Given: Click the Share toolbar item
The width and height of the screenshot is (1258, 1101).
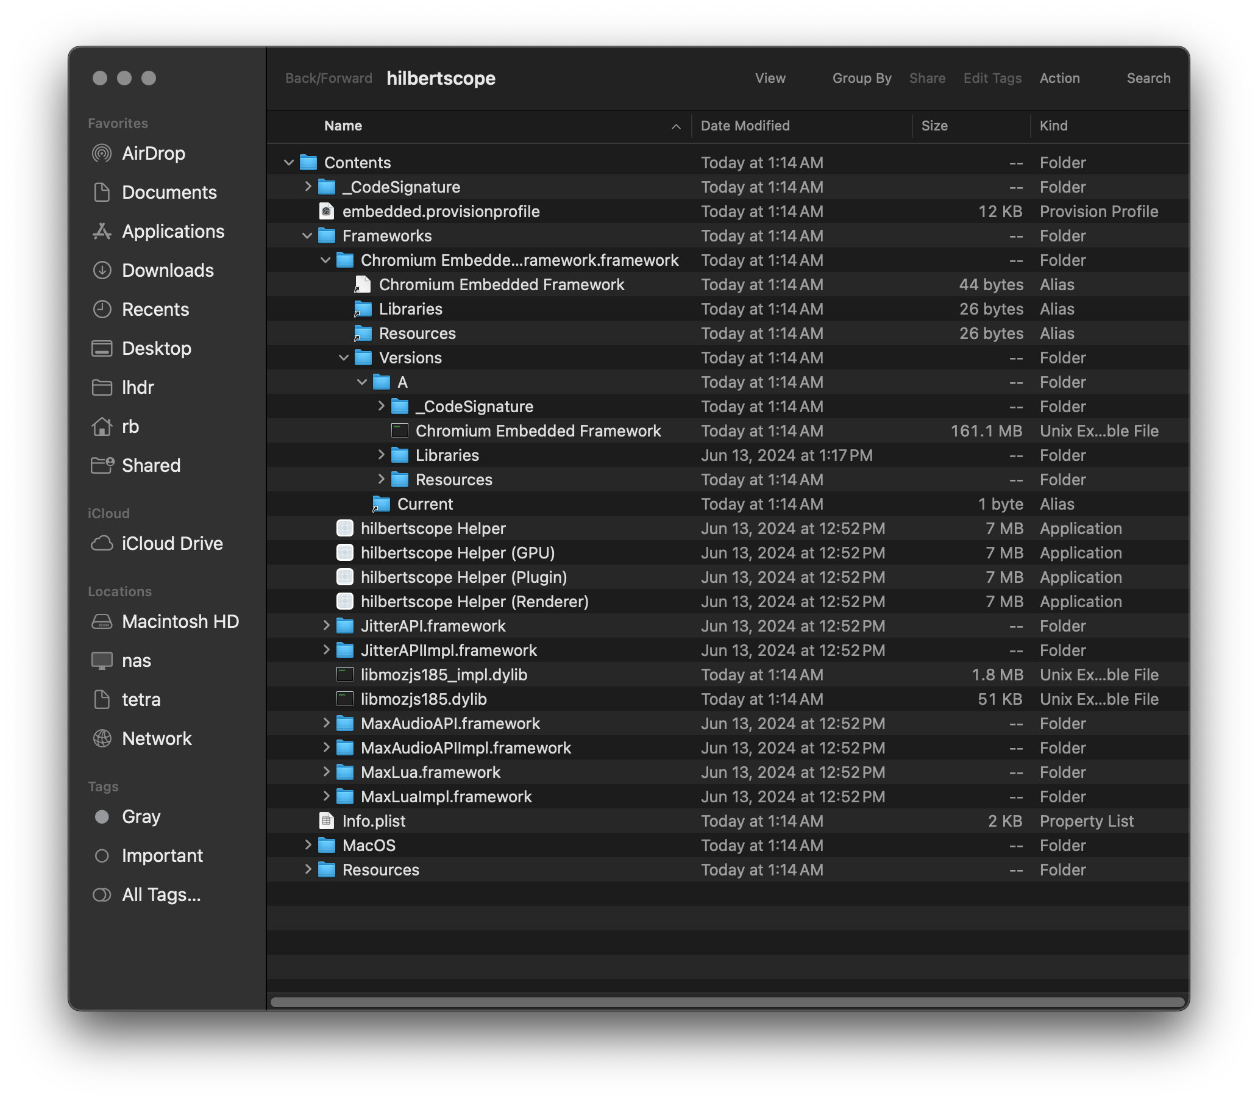Looking at the screenshot, I should point(927,79).
